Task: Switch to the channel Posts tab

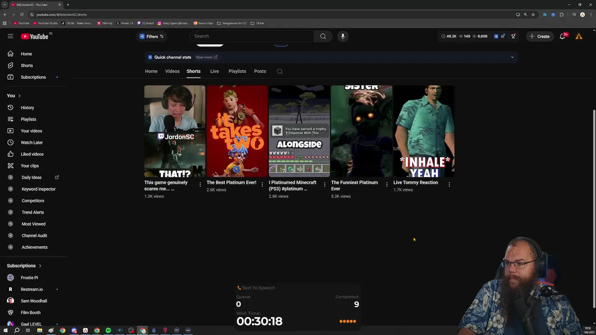Action: click(x=260, y=71)
